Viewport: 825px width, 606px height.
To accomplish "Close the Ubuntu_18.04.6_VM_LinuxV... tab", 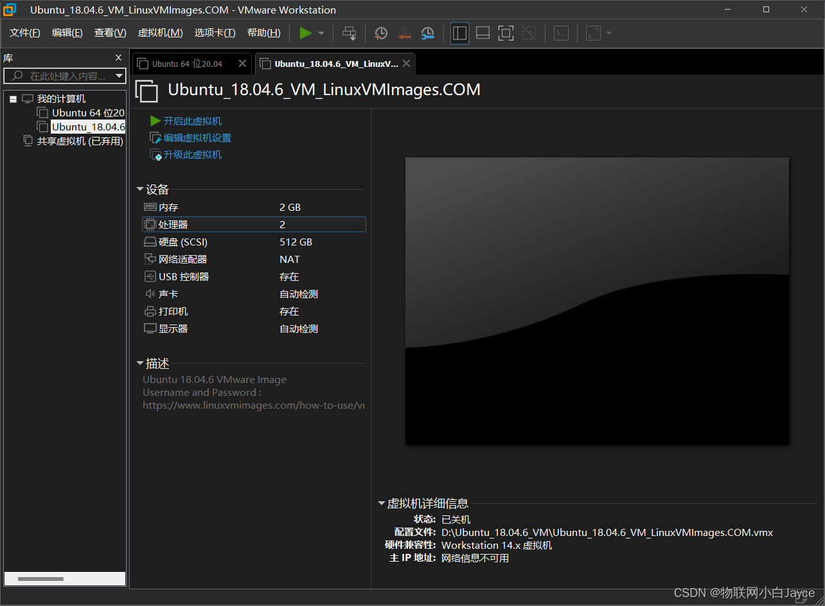I will (x=407, y=64).
